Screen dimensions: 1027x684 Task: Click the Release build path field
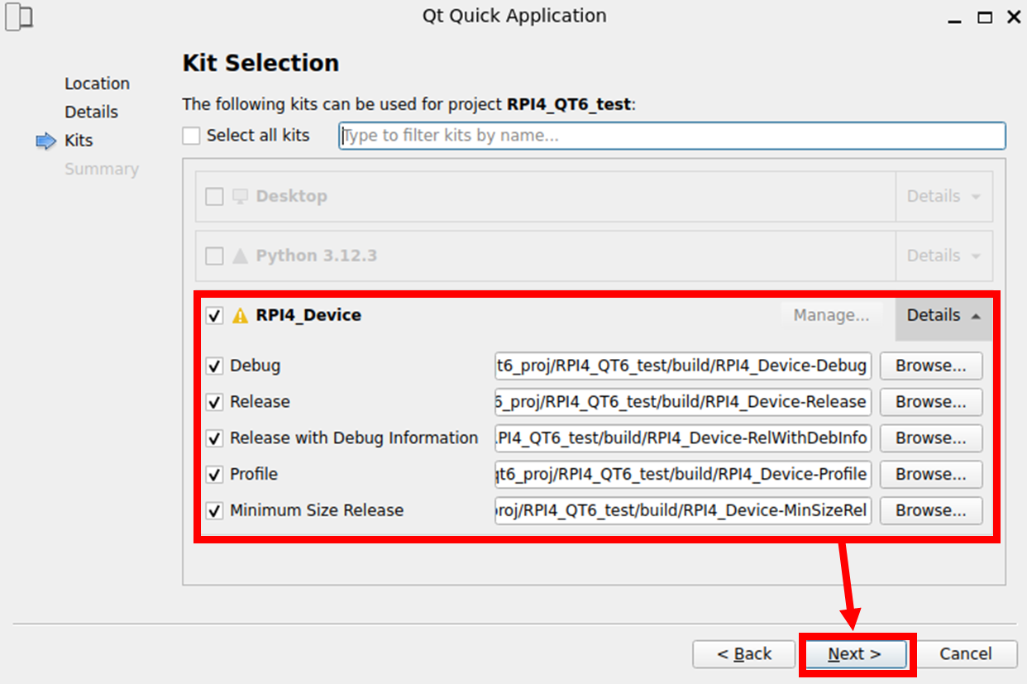click(683, 402)
